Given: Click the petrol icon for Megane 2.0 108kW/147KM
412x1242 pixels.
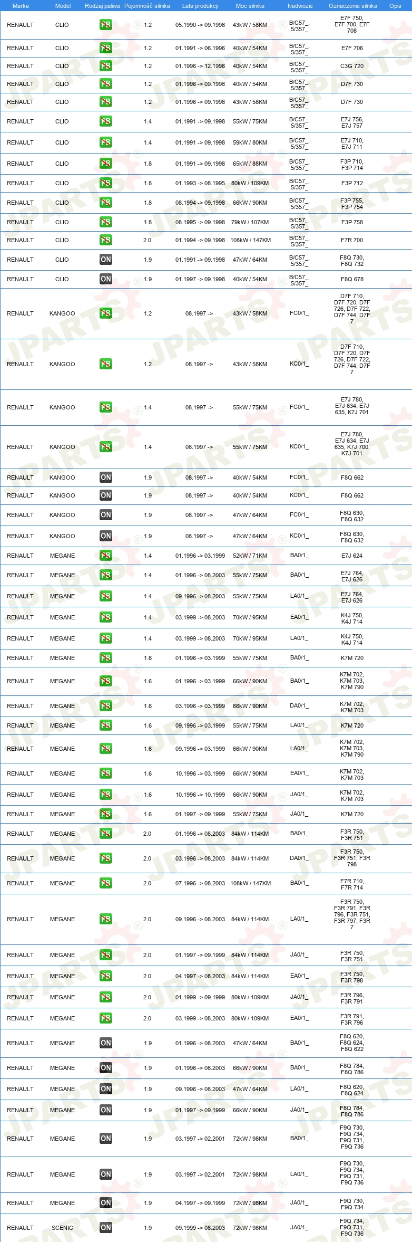Looking at the screenshot, I should pos(106,883).
